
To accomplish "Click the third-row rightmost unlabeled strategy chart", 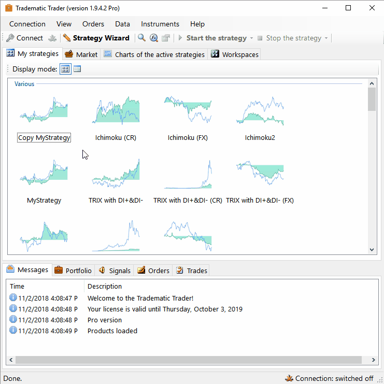I will click(x=188, y=236).
